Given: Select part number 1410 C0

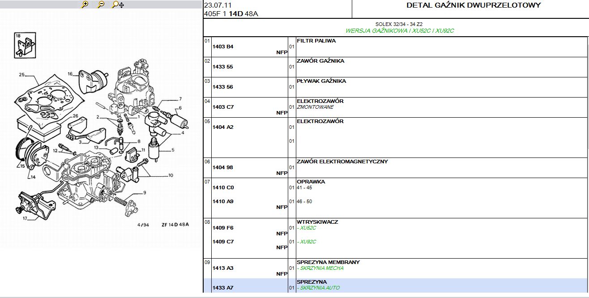Looking at the screenshot, I should click(223, 187).
